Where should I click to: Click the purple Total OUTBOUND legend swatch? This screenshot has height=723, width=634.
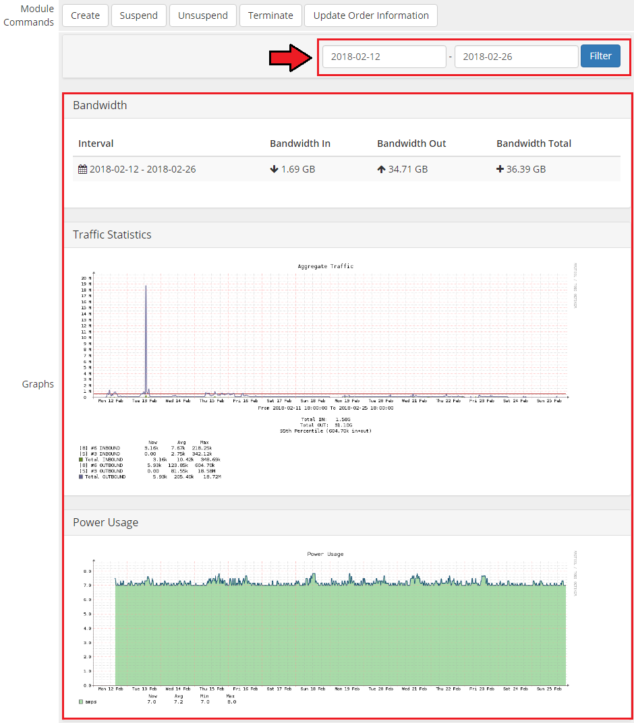tap(81, 477)
